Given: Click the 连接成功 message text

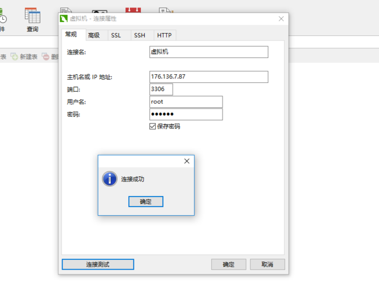Looking at the screenshot, I should pos(133,179).
